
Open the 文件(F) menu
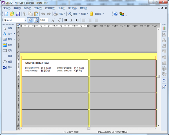[7, 8]
